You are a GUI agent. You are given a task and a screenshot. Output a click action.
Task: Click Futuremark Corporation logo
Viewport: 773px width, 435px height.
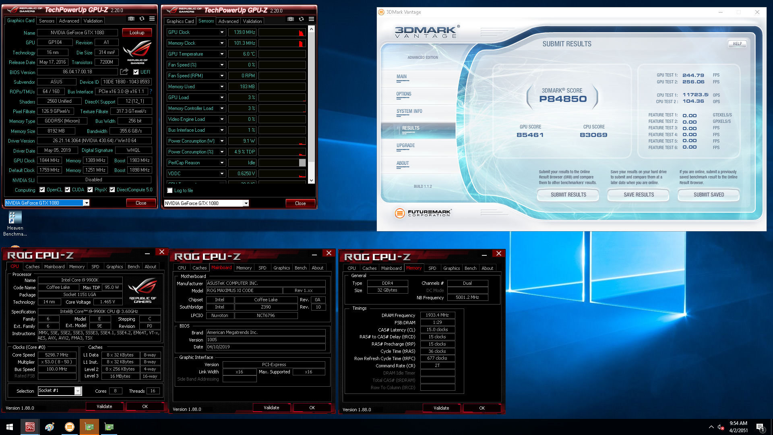pos(423,213)
